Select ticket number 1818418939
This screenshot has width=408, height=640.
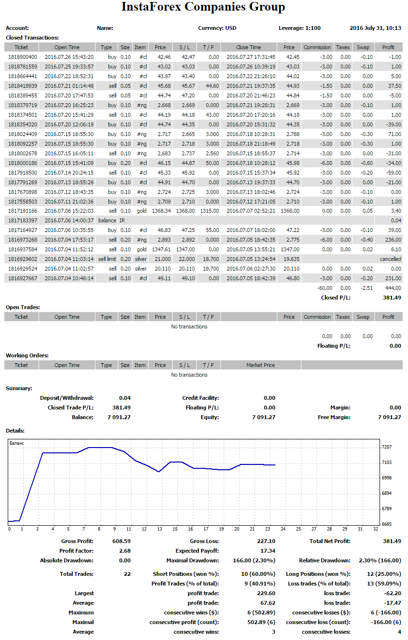23,86
